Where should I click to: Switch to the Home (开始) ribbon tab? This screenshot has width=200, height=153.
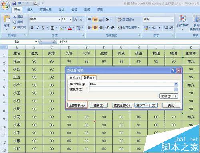point(17,10)
